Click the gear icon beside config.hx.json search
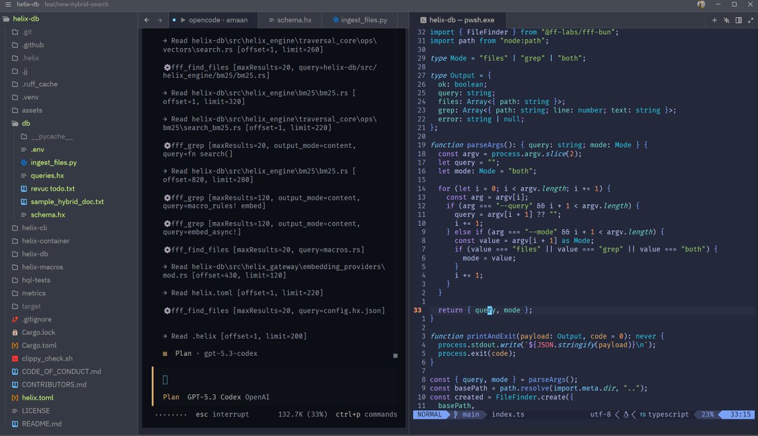The height and width of the screenshot is (436, 758). coord(167,310)
